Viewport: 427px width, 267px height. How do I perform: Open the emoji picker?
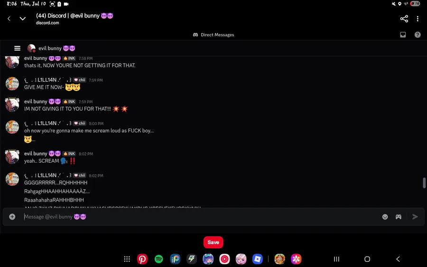(x=385, y=217)
